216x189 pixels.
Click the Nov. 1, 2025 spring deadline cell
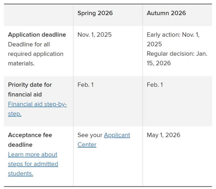94,35
